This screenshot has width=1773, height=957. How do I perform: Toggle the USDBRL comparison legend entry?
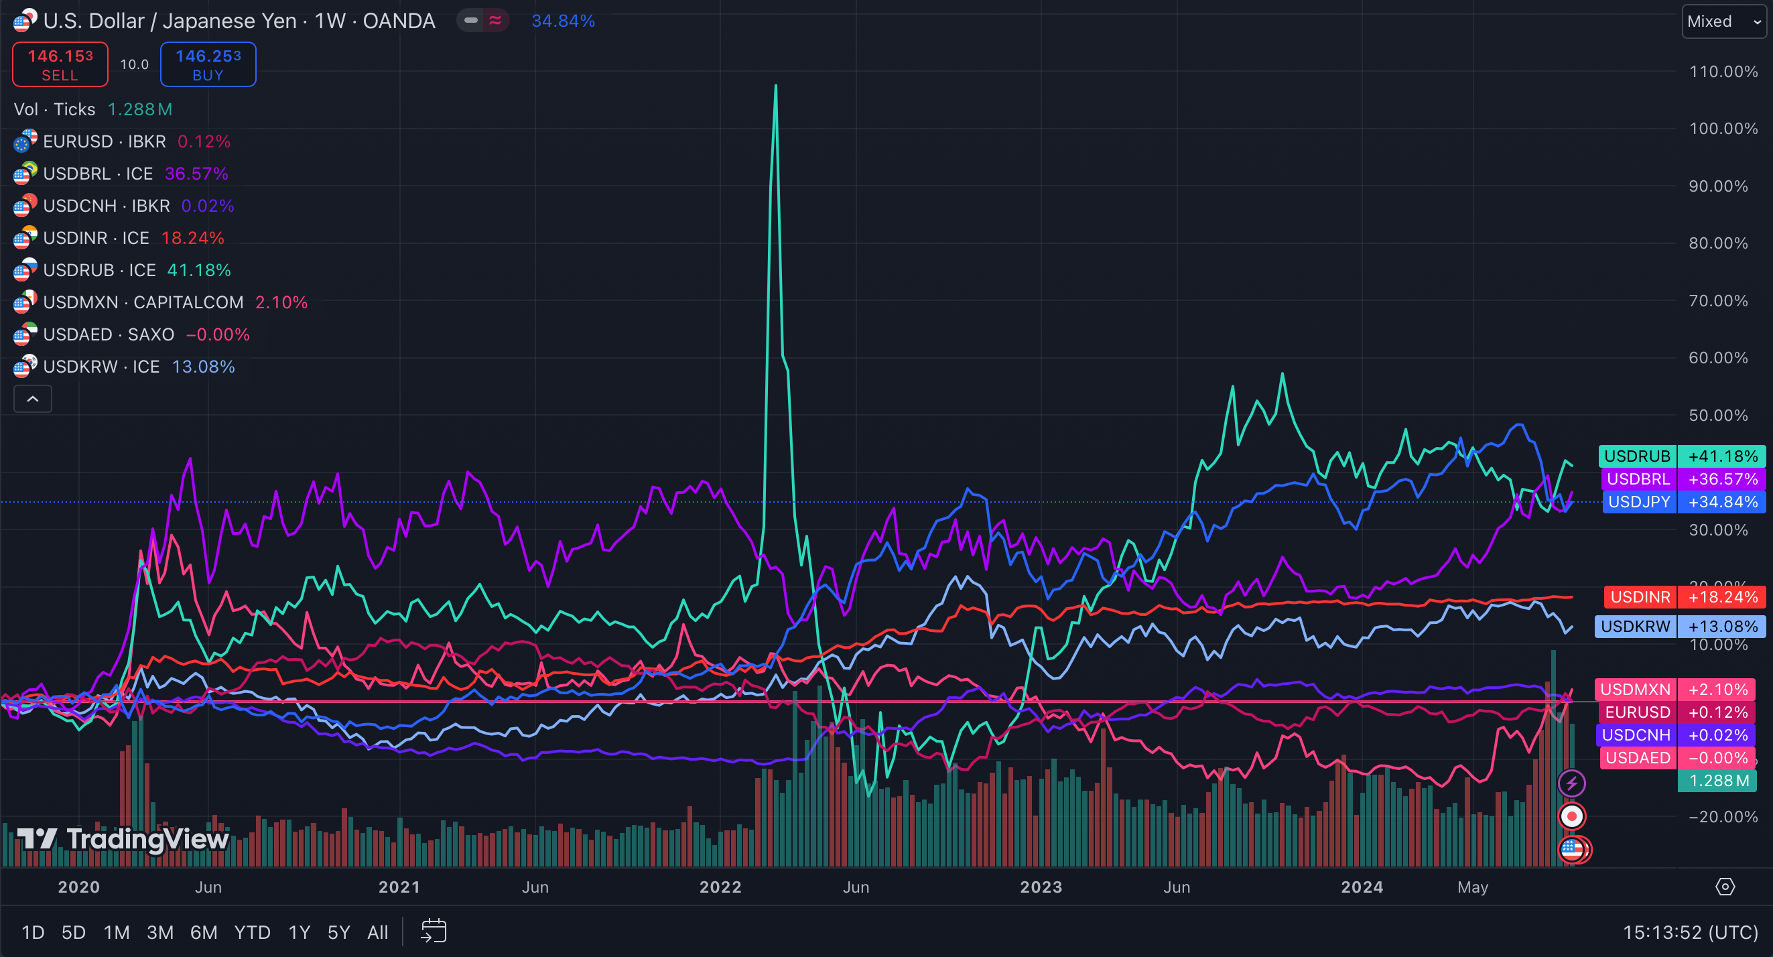[x=98, y=174]
